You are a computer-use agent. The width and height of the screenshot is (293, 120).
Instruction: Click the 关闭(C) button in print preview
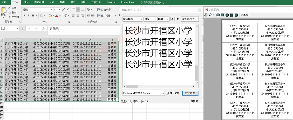[x=244, y=15]
